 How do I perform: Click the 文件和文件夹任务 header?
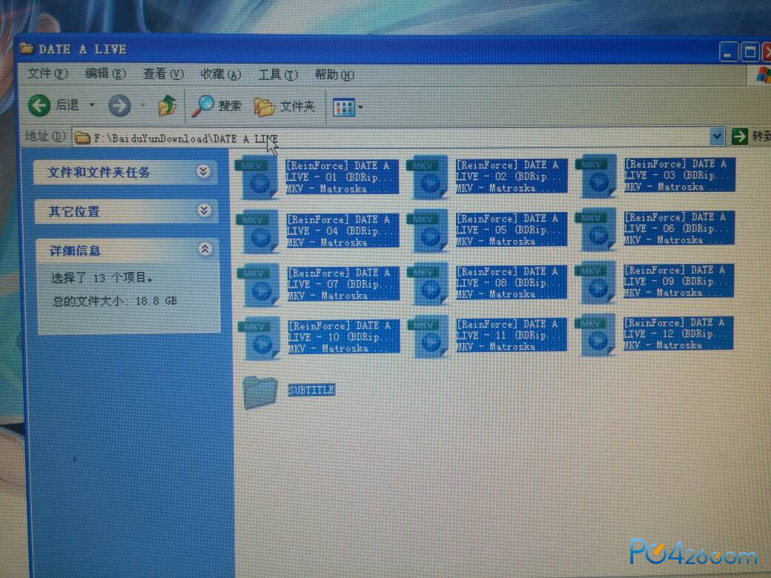click(125, 172)
